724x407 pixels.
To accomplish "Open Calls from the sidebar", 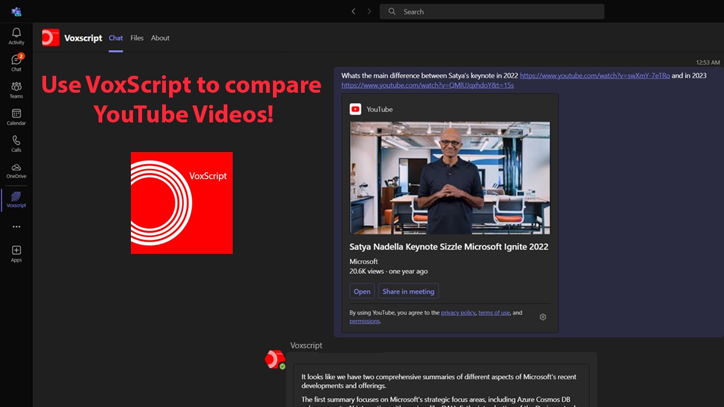I will (x=16, y=143).
